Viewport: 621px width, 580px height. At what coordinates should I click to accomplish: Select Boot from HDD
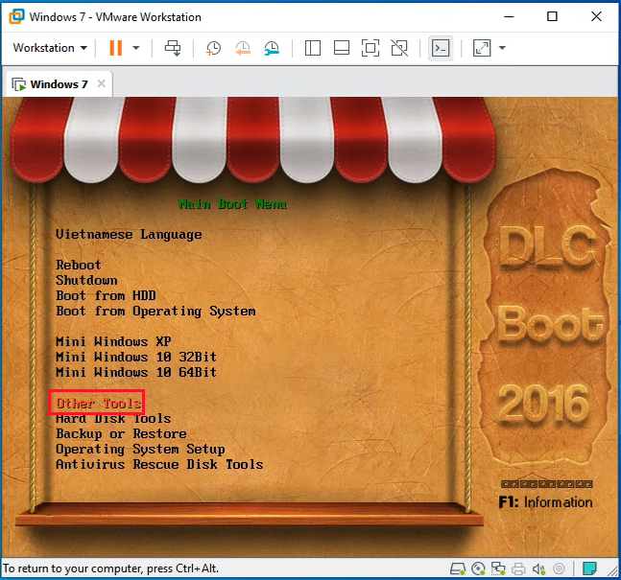106,295
